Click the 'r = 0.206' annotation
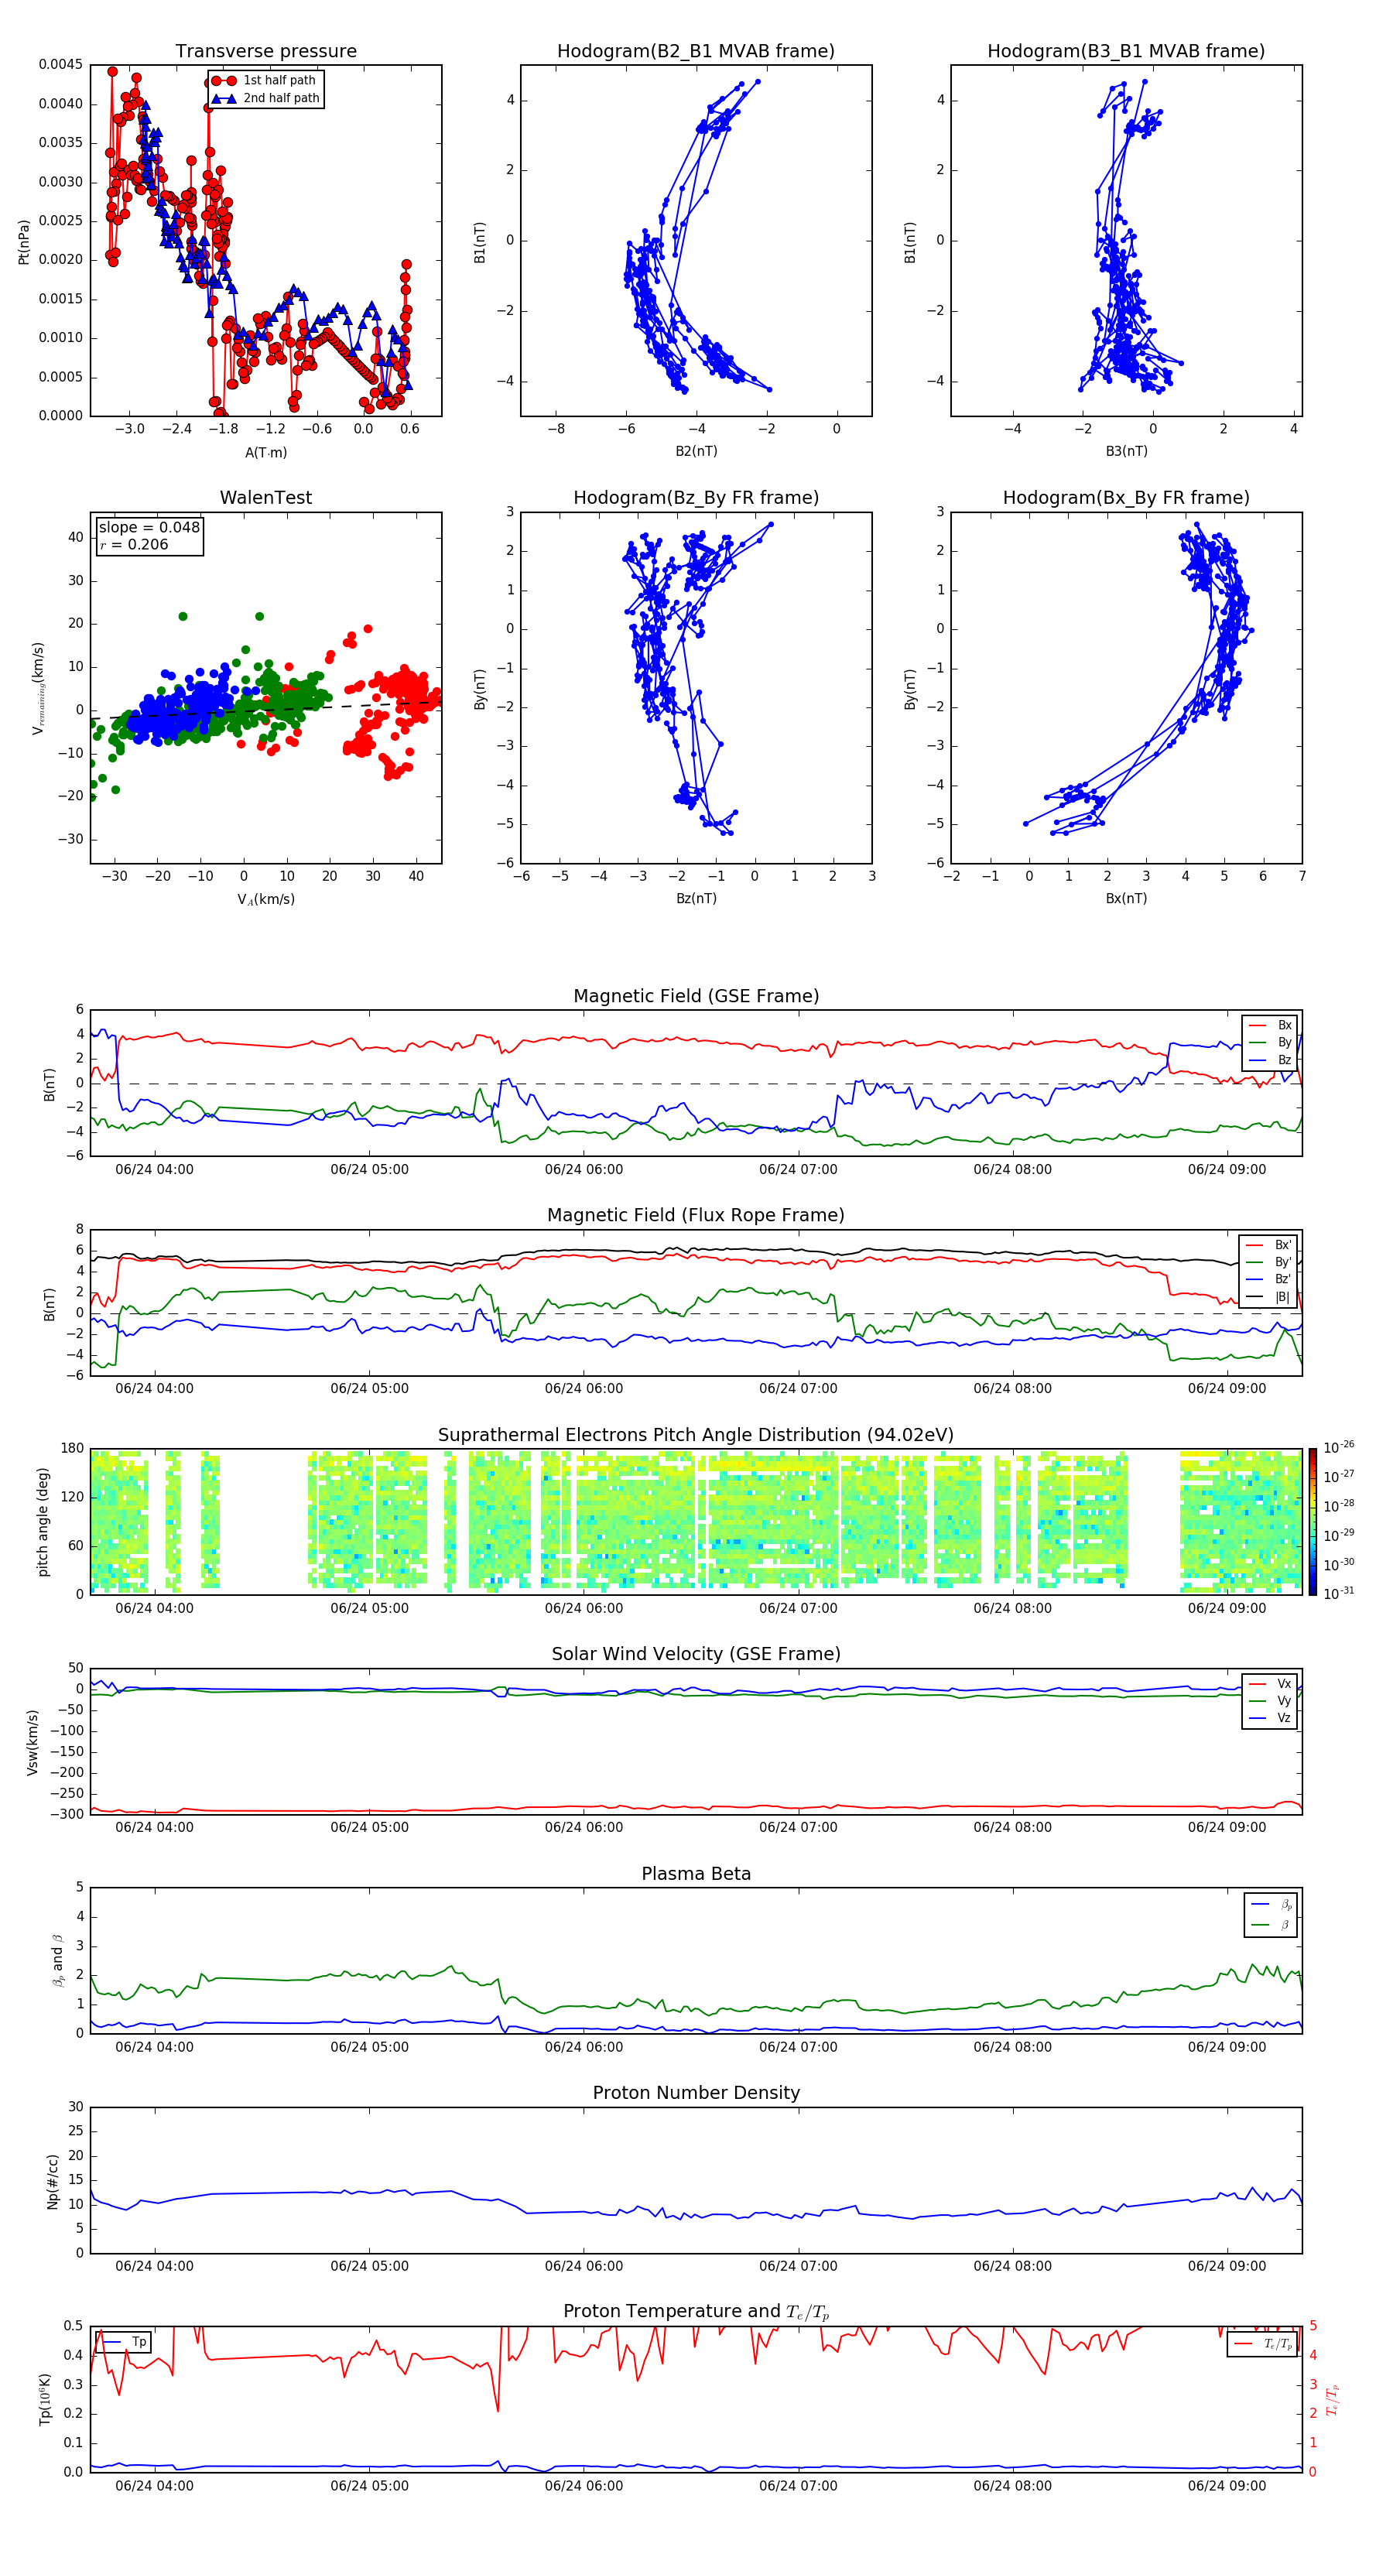 [134, 544]
